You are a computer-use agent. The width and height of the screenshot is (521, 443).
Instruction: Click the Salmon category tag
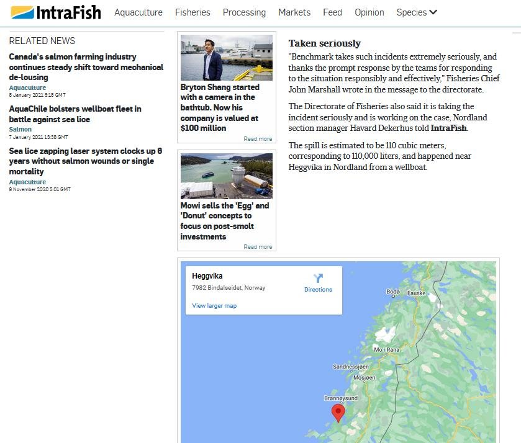click(x=19, y=129)
